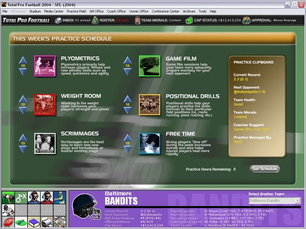306x229 pixels.
Task: Expand the Select Another Team dropdown
Action: pyautogui.click(x=298, y=200)
